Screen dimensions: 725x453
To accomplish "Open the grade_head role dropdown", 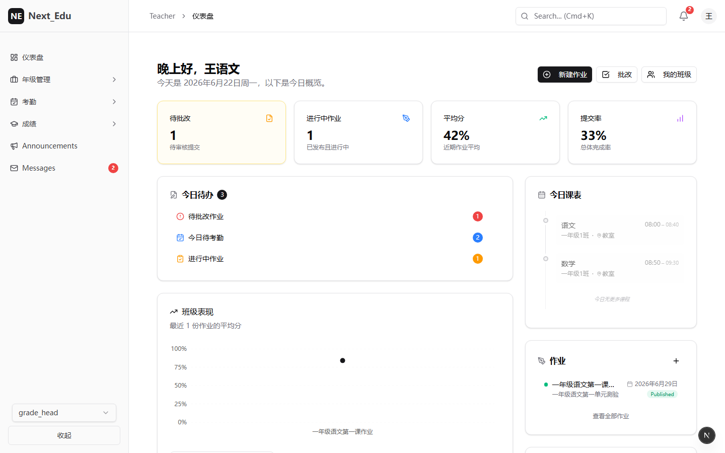I will click(64, 413).
